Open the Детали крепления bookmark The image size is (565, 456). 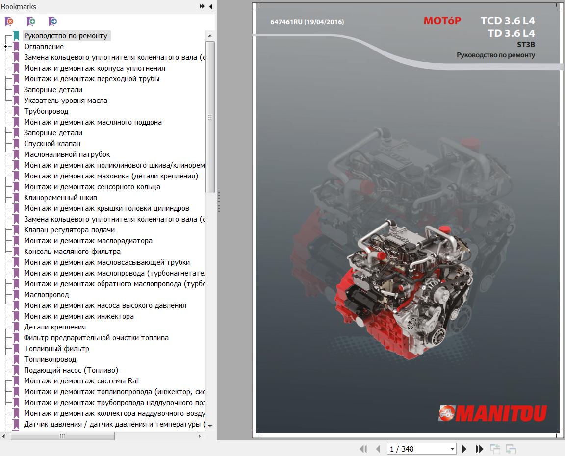[x=55, y=327]
